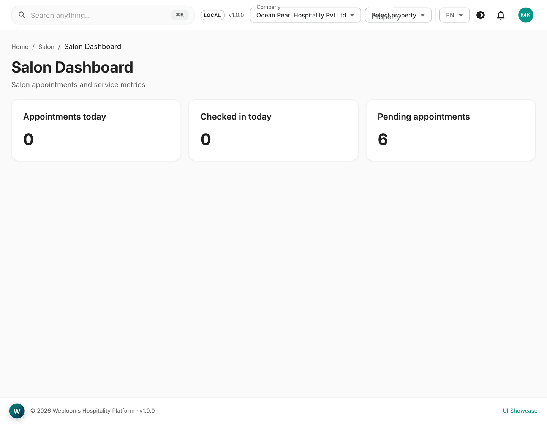The height and width of the screenshot is (424, 547).
Task: Open the MK user avatar menu
Action: click(x=526, y=15)
